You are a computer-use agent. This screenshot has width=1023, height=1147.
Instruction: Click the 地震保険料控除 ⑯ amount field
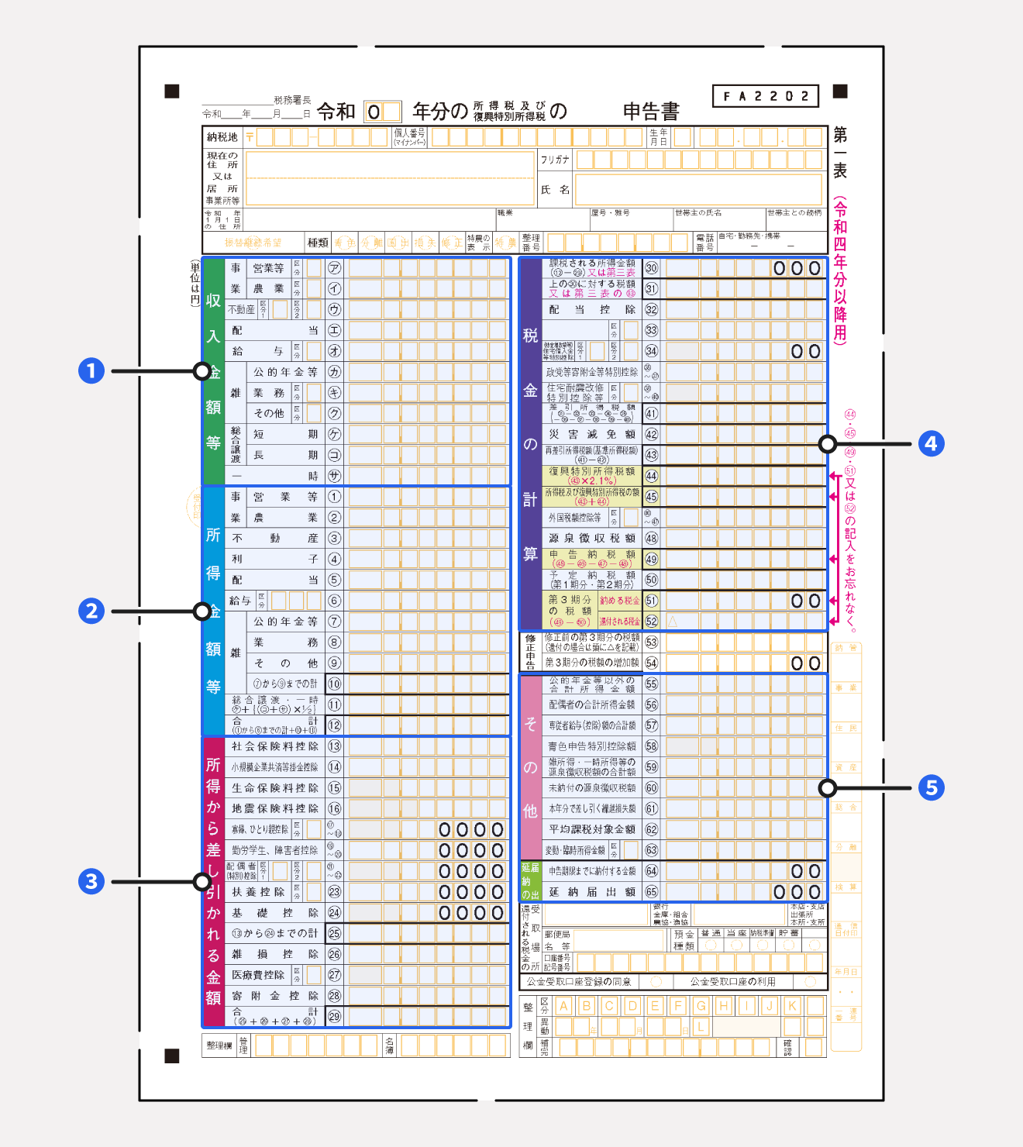pos(429,808)
